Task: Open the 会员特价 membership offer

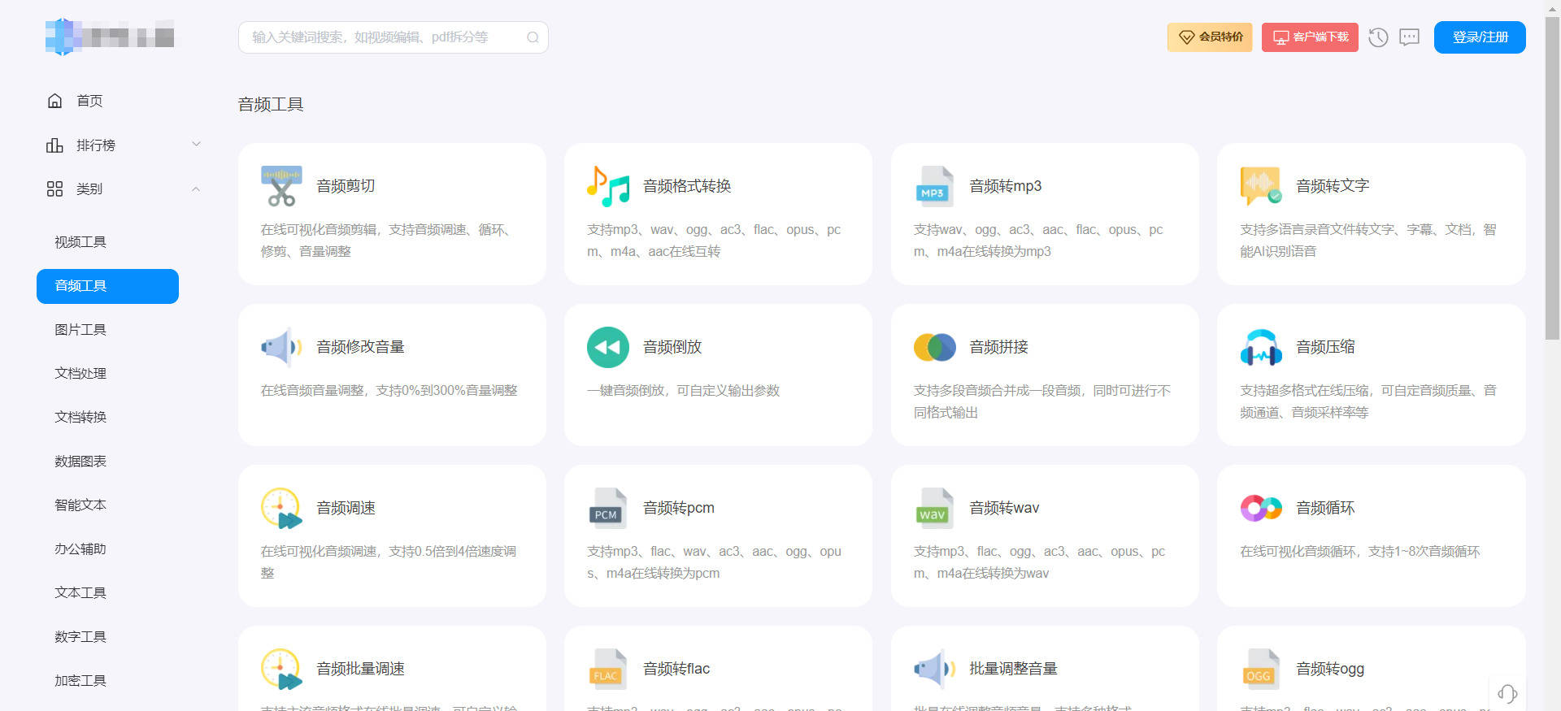Action: (1210, 37)
